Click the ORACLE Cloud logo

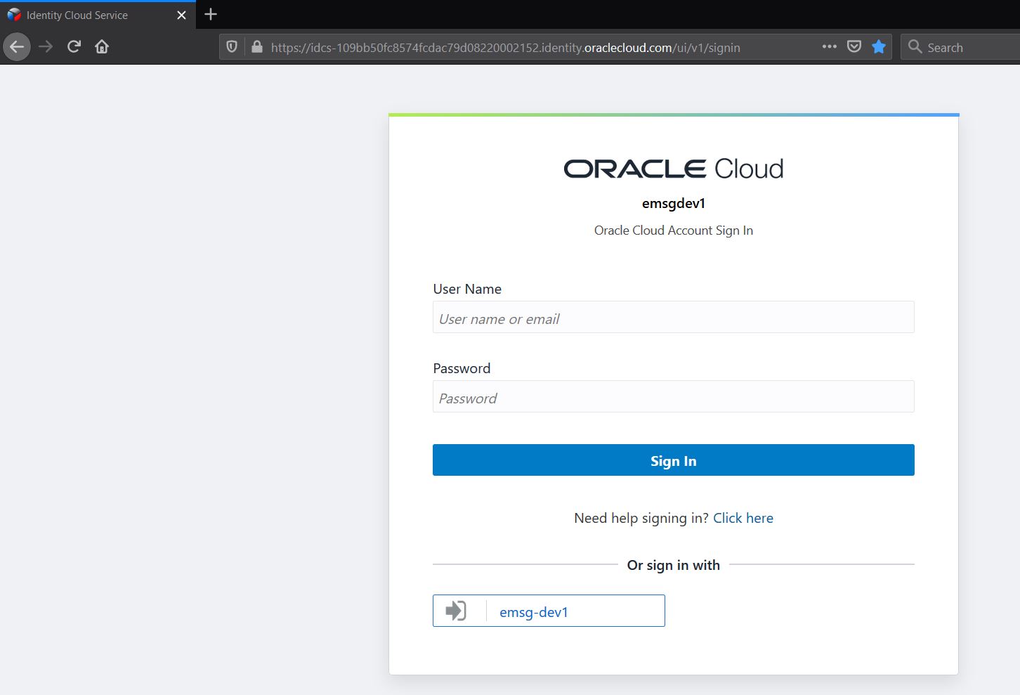point(672,168)
